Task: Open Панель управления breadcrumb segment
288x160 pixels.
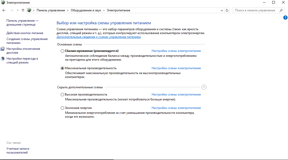Action: pos(51,11)
